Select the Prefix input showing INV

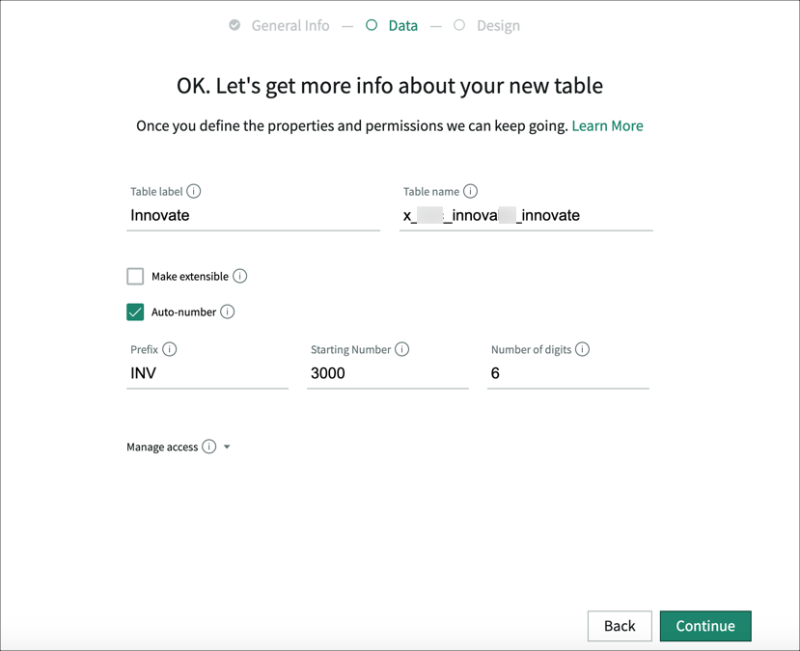207,373
